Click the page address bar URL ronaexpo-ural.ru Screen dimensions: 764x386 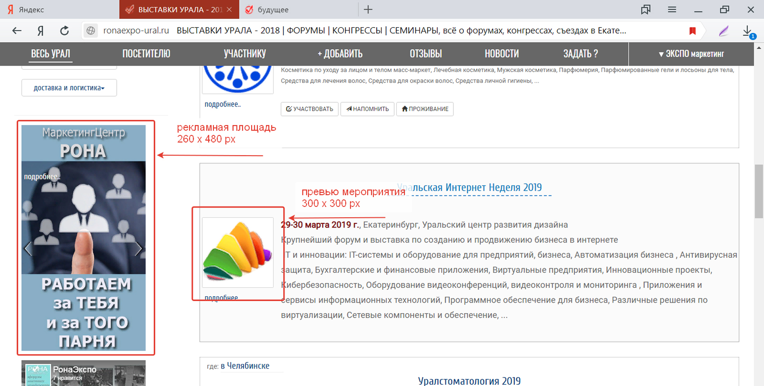136,31
